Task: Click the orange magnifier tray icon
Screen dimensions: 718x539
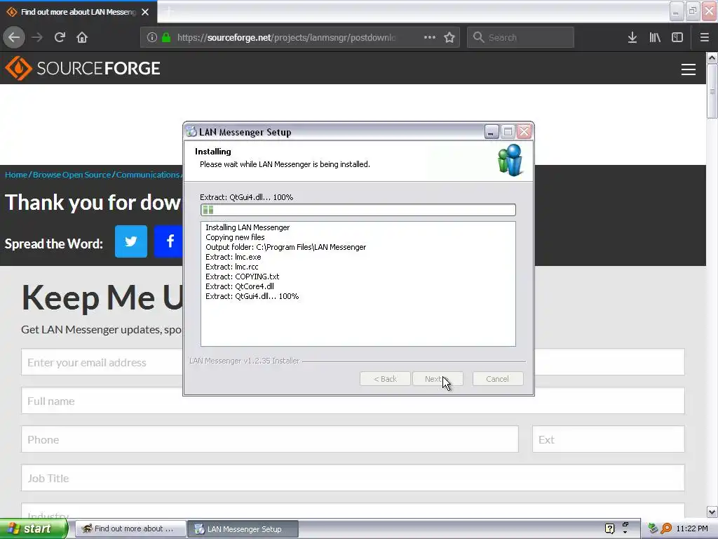Action: coord(667,528)
